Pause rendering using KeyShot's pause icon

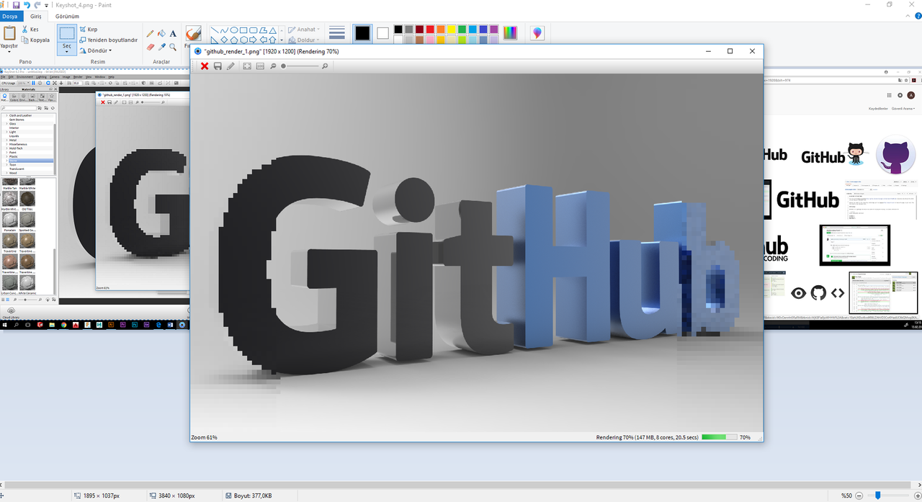point(33,83)
